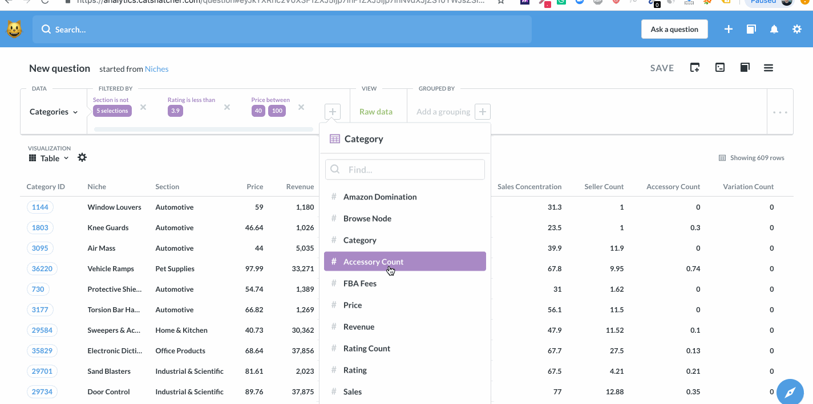This screenshot has width=813, height=404.
Task: Bookmark page with star icon
Action: [500, 2]
